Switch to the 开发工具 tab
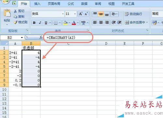 point(128,4)
